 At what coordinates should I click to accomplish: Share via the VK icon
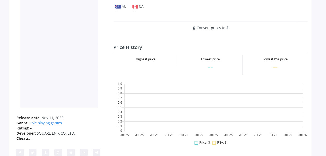(84, 152)
